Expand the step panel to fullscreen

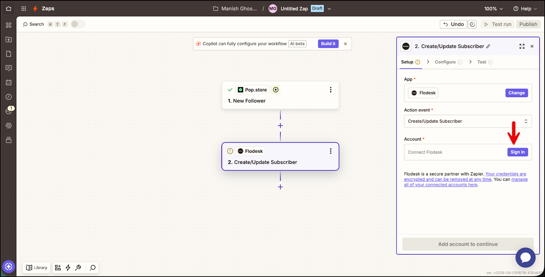[521, 46]
